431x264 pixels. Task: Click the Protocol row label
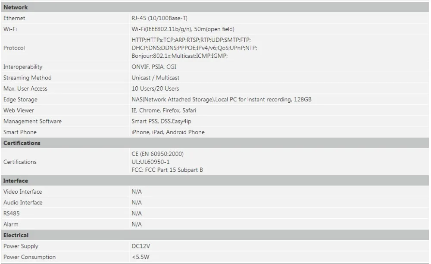[14, 48]
